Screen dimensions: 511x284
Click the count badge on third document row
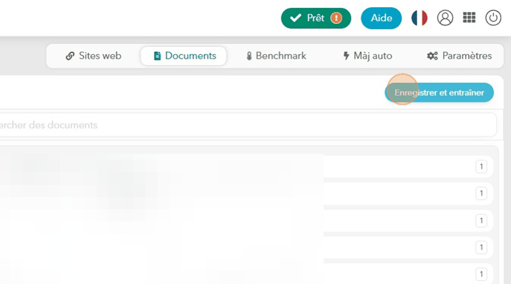coord(481,220)
